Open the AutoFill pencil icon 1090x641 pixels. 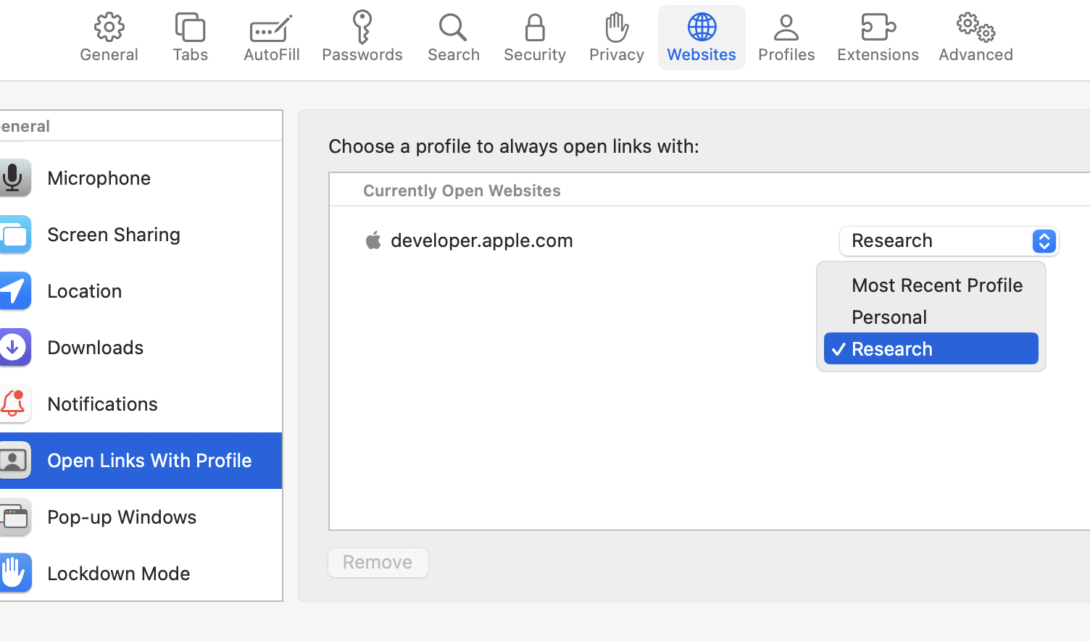271,28
